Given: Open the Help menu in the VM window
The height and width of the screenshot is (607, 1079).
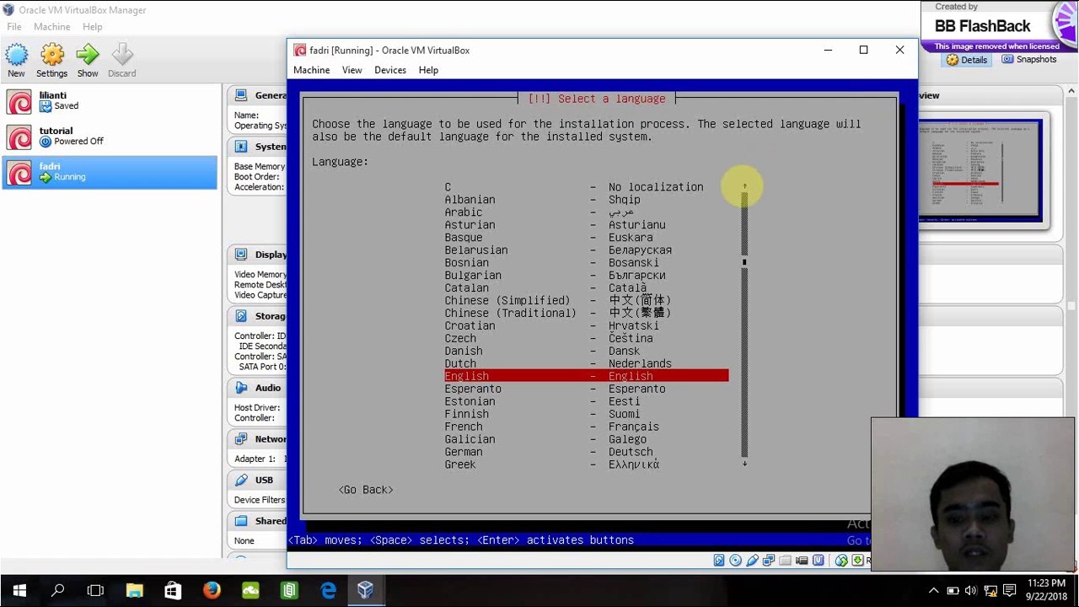Looking at the screenshot, I should 428,70.
